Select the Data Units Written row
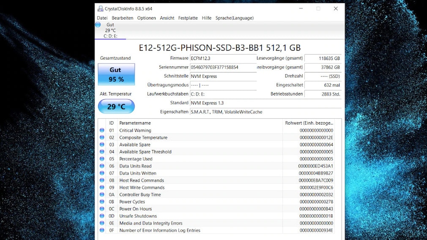This screenshot has height=240, width=427. (x=190, y=173)
